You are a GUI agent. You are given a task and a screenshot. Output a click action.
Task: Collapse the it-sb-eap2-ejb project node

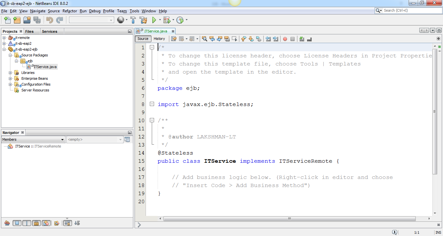point(4,49)
